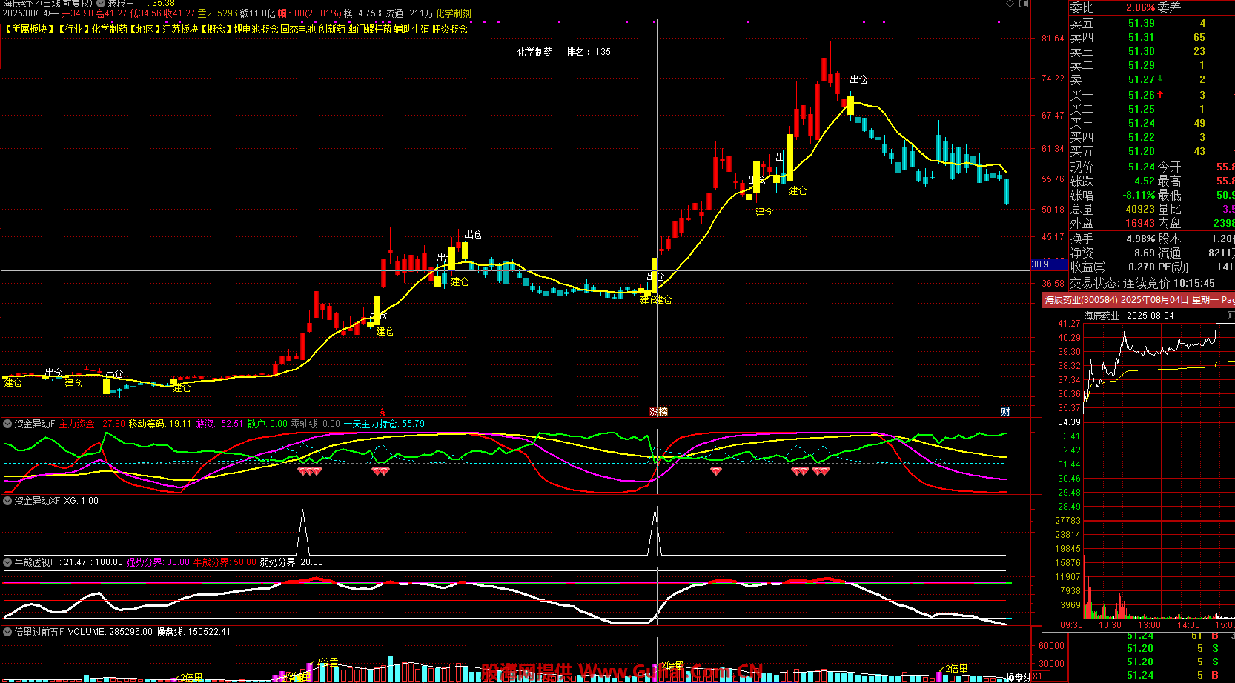Click the small window icon in intraday popup
This screenshot has height=683, width=1235.
(1231, 316)
